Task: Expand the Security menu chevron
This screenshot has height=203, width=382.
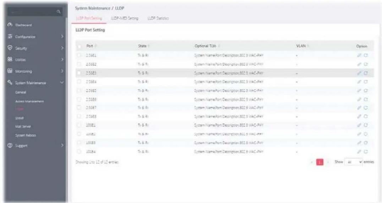Action: (62, 48)
